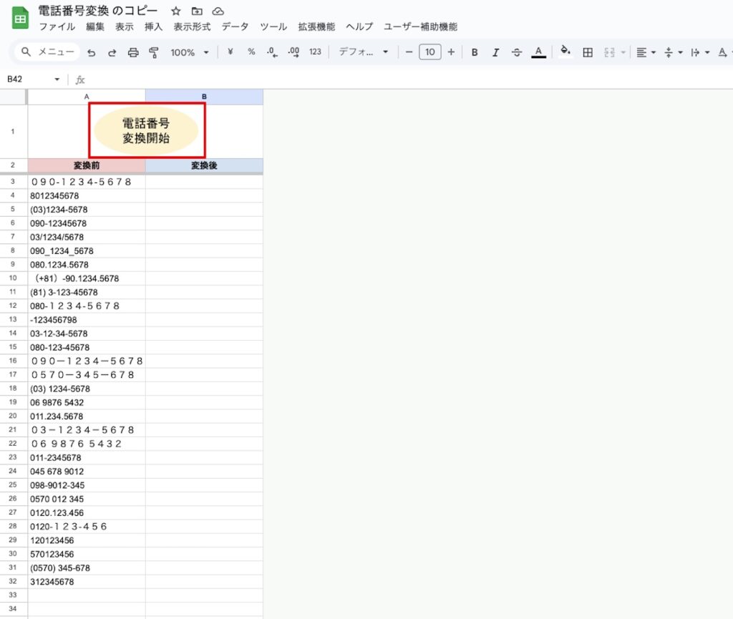
Task: Toggle italic formatting
Action: pyautogui.click(x=495, y=52)
